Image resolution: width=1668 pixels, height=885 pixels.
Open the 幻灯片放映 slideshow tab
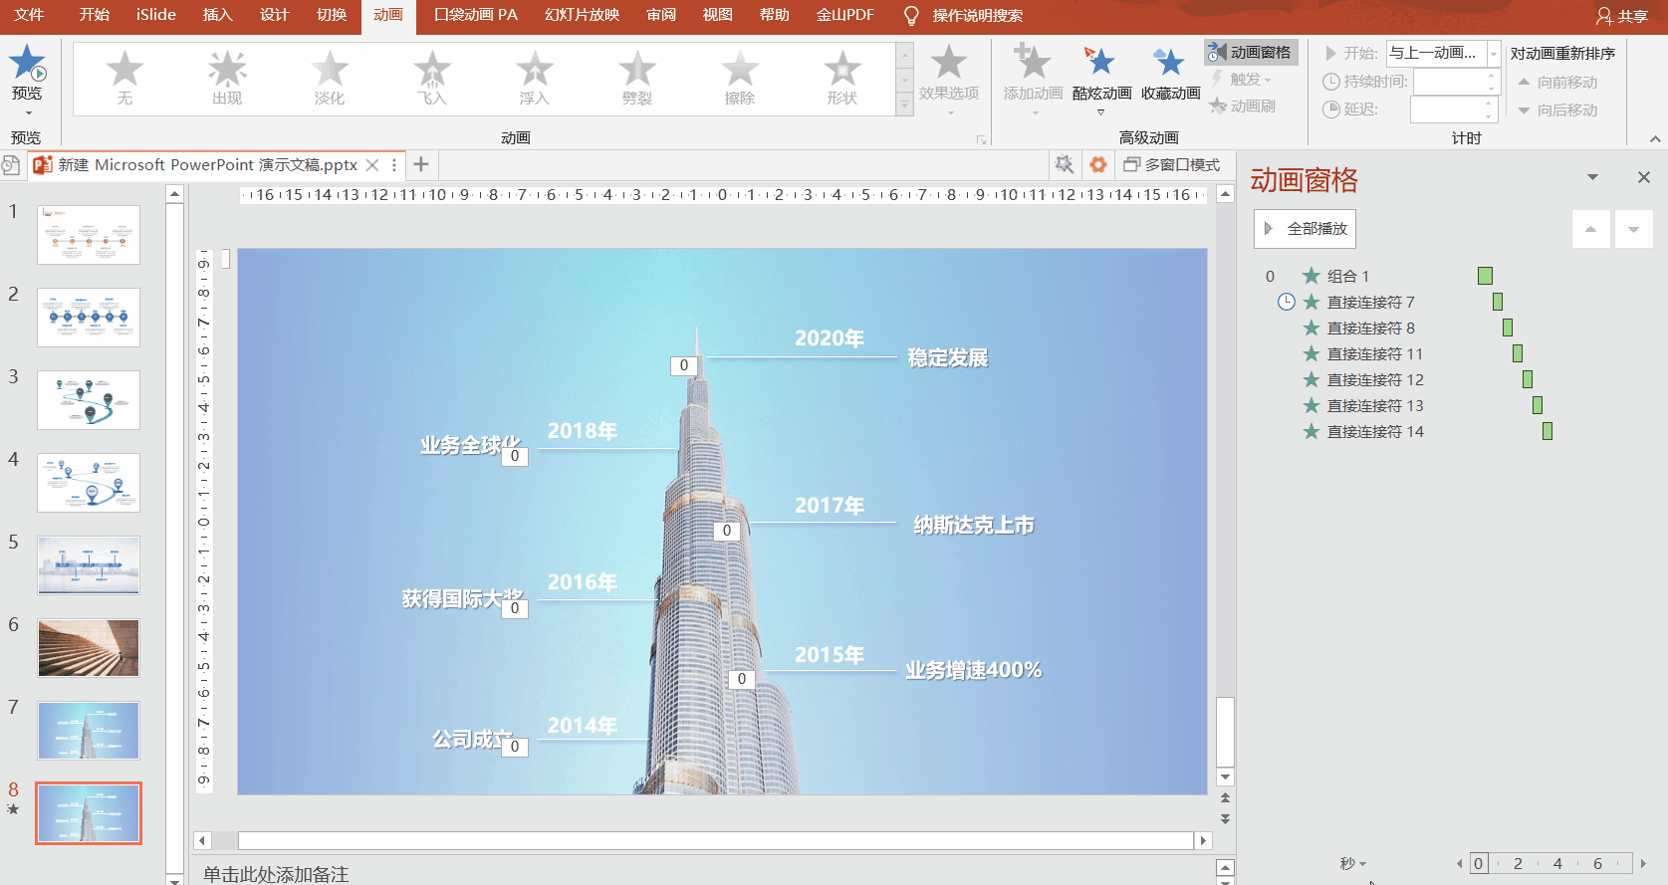point(583,15)
